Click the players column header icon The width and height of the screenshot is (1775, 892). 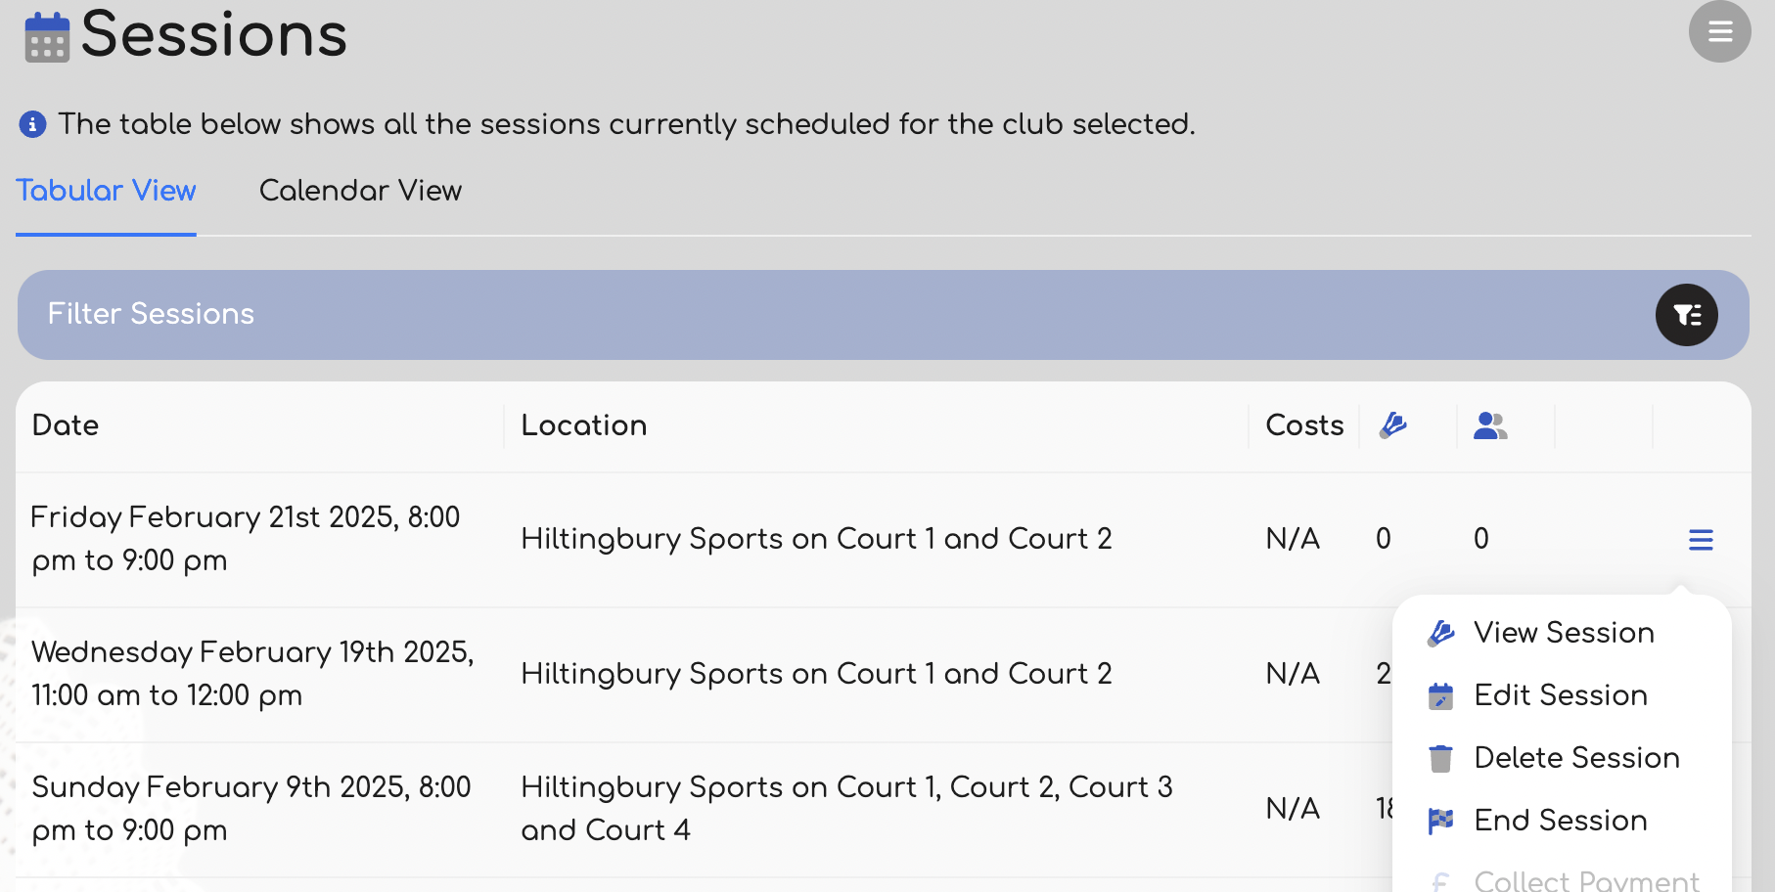(x=1489, y=425)
